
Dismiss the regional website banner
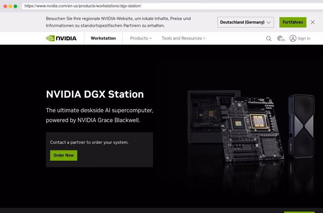tap(313, 22)
